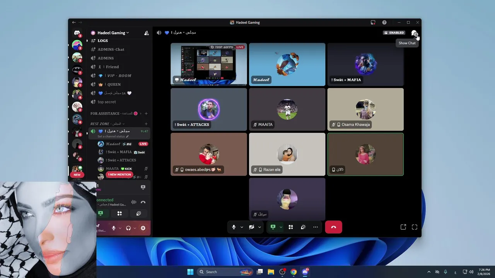Select the ! Swàt ★ MAFIA video tile
495x278 pixels.
[365, 64]
